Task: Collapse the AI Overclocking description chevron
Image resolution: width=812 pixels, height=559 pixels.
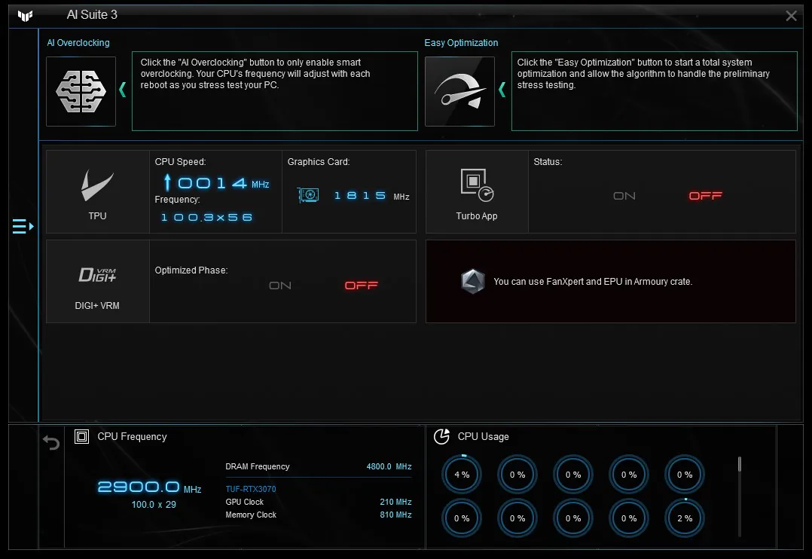Action: (x=123, y=90)
